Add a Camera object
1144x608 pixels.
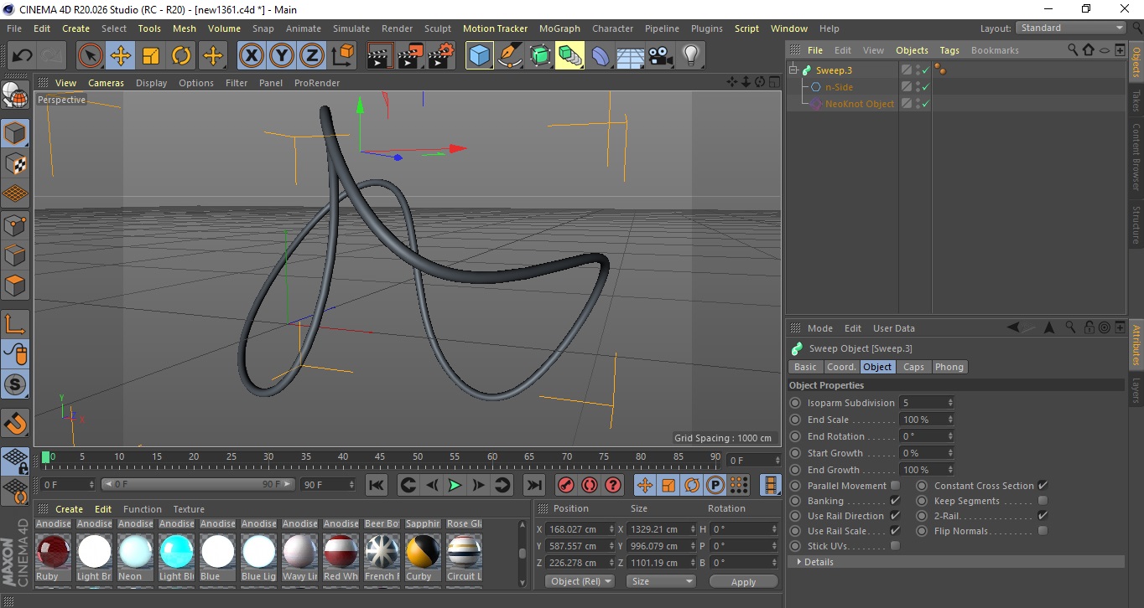660,56
